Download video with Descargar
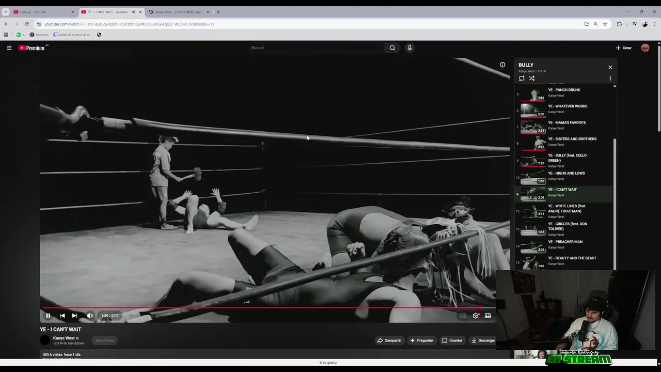661x372 pixels. [x=483, y=340]
